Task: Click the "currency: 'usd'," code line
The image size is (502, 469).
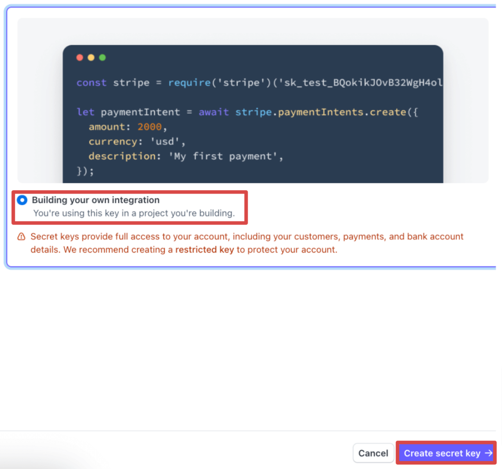Action: tap(137, 142)
